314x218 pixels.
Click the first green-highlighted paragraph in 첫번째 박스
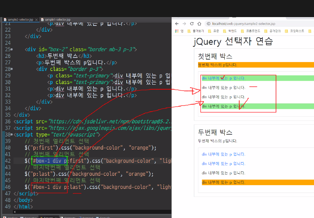coord(258,78)
